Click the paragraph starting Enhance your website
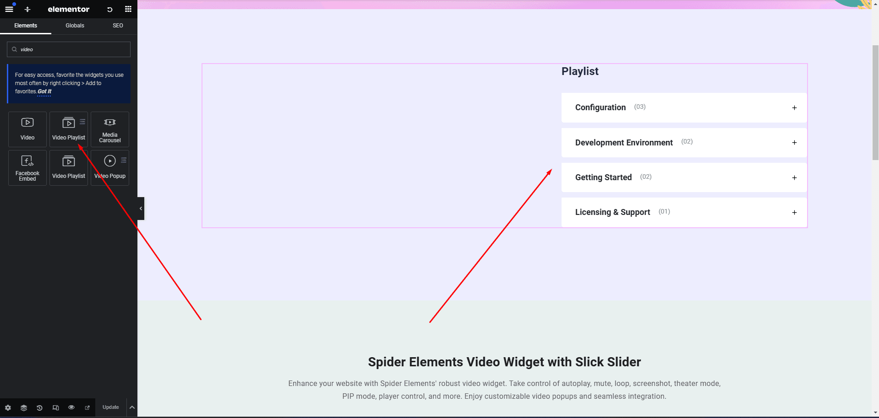Image resolution: width=879 pixels, height=418 pixels. pos(504,390)
